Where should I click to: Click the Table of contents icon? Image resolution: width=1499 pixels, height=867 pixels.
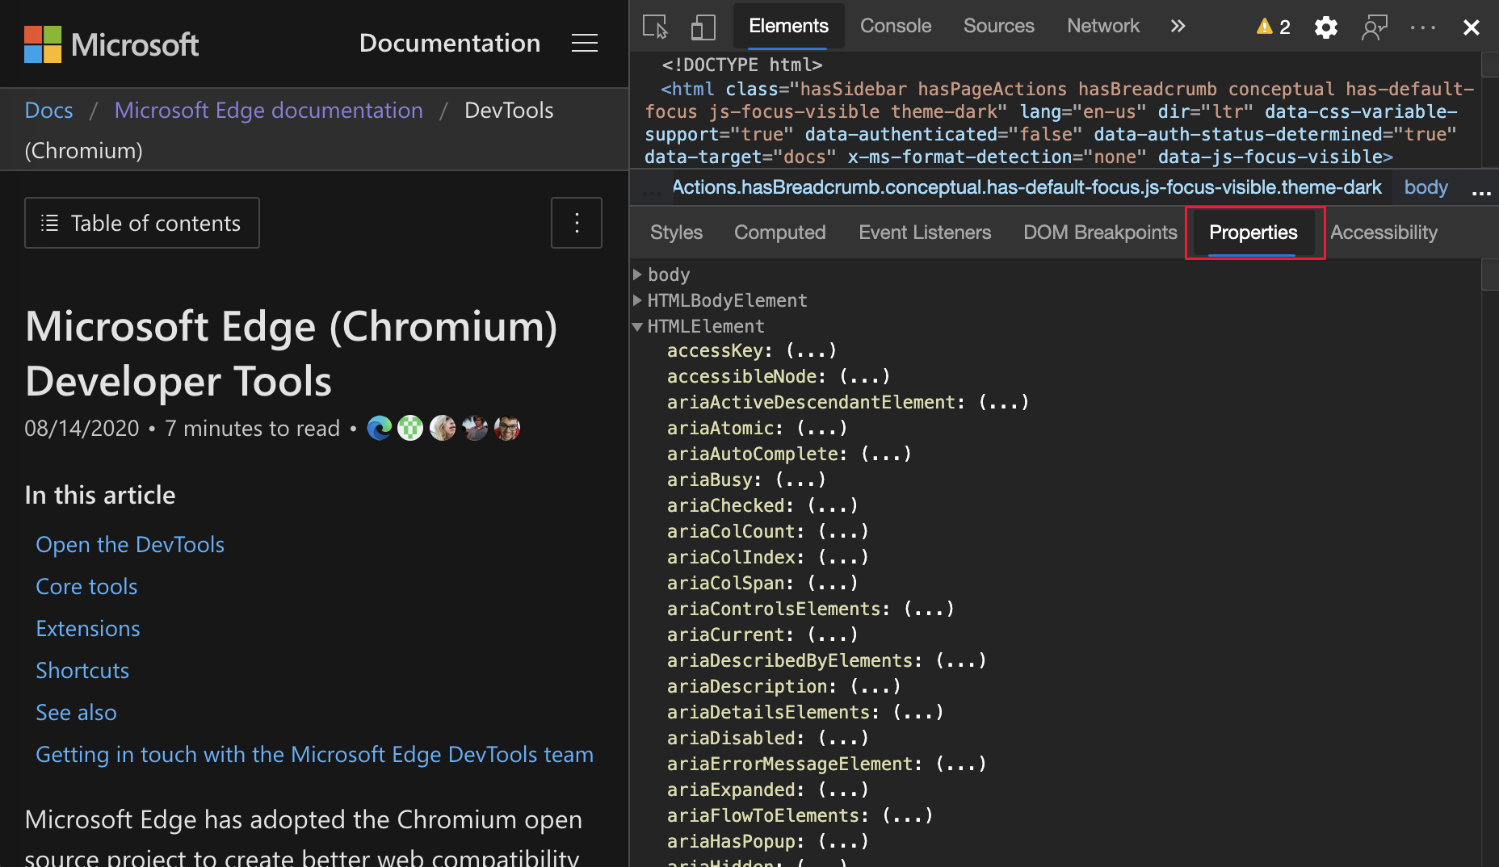click(49, 223)
